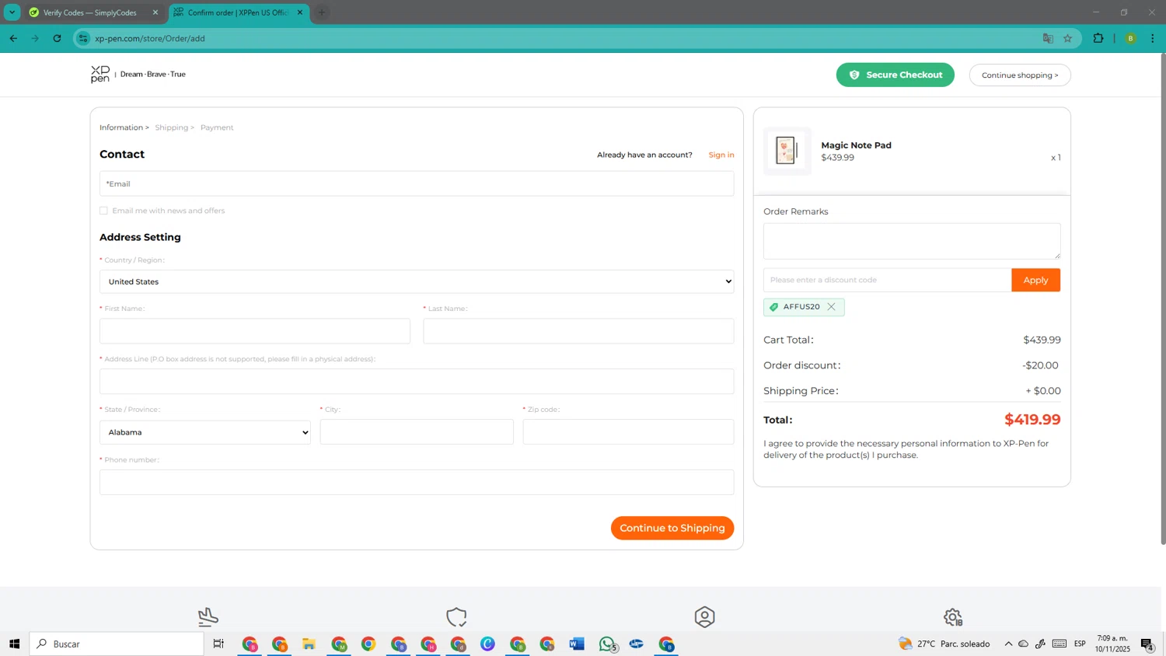The height and width of the screenshot is (656, 1166).
Task: Click the shield checkmark footer icon
Action: [456, 617]
